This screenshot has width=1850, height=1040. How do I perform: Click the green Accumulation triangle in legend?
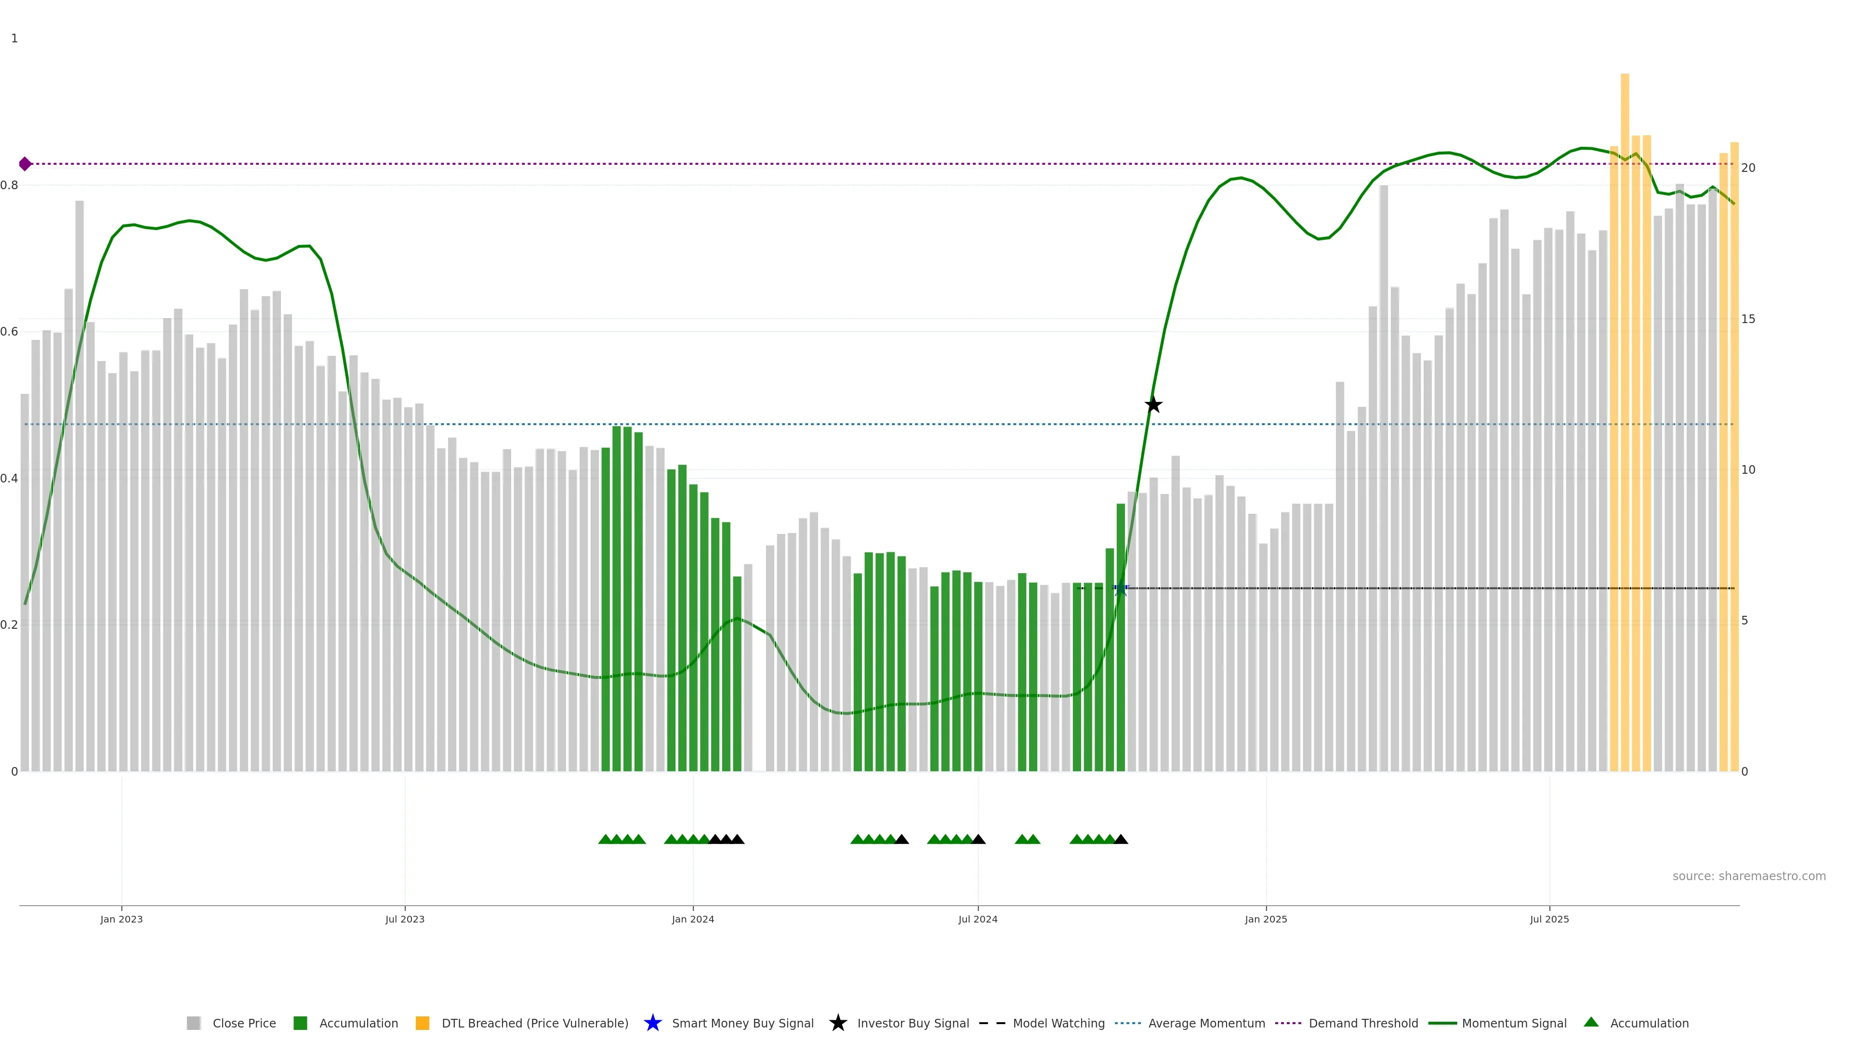(1591, 1022)
